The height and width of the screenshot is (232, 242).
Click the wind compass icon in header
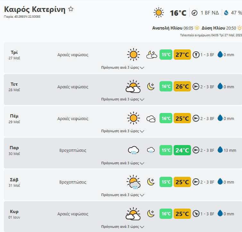[x=194, y=13]
